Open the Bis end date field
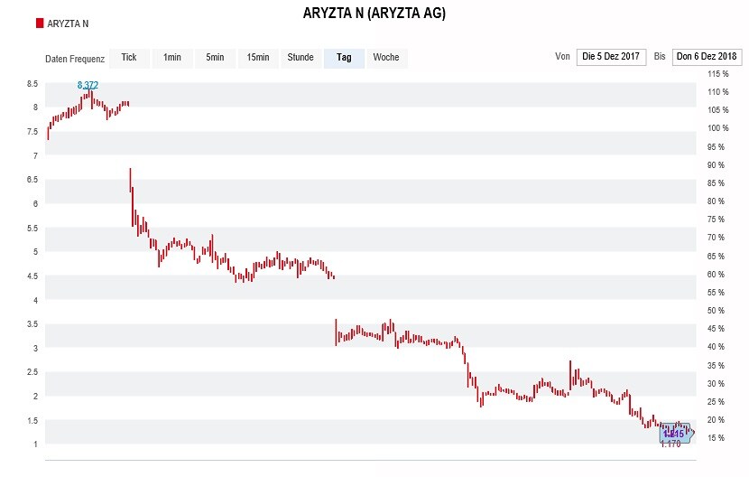 707,57
